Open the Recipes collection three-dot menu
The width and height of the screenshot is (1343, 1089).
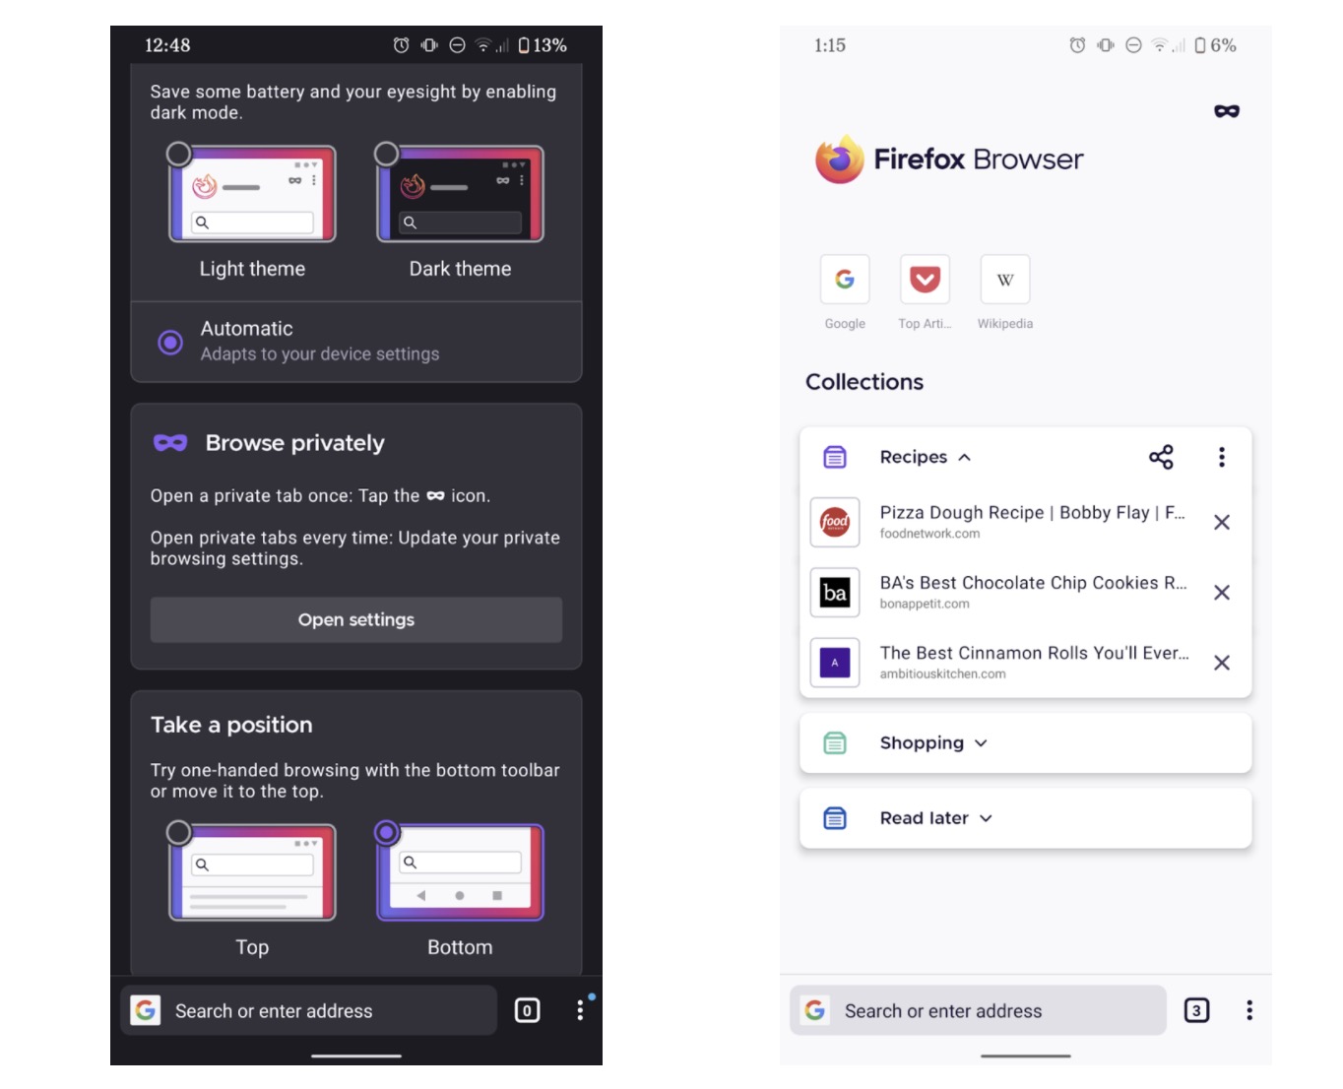tap(1221, 457)
